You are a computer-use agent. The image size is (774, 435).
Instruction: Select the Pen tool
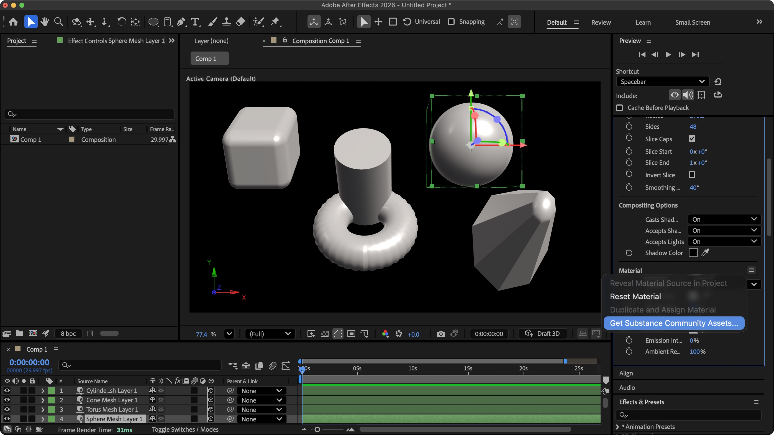[181, 21]
